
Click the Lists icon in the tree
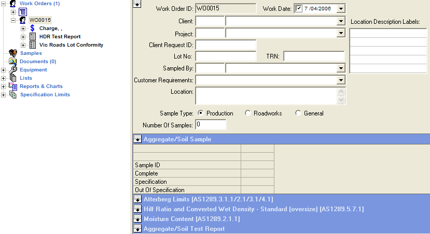tap(13, 78)
